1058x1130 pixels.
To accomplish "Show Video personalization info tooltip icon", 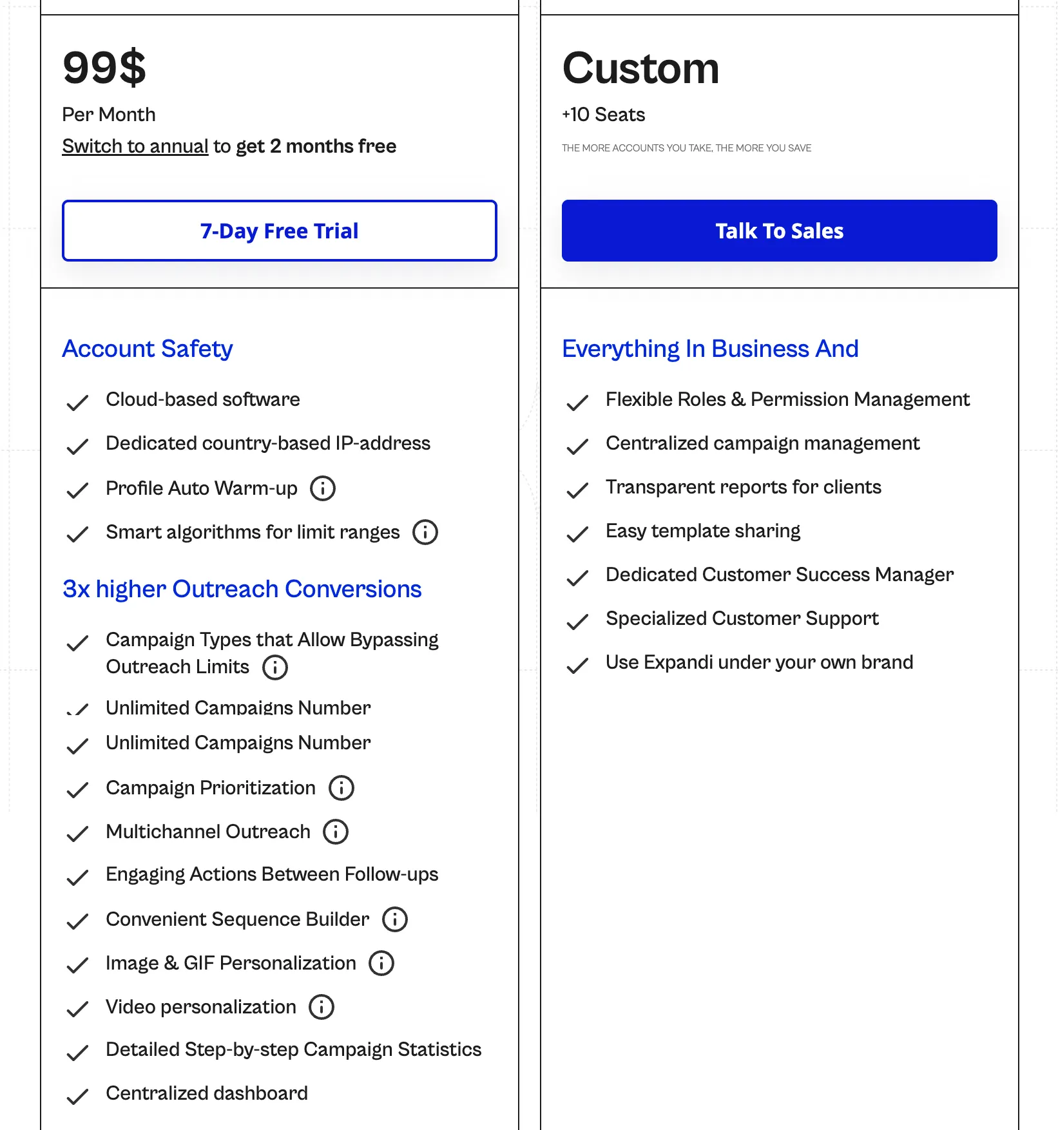I will click(322, 1007).
